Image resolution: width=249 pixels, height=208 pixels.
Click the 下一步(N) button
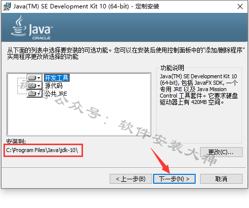174,179
